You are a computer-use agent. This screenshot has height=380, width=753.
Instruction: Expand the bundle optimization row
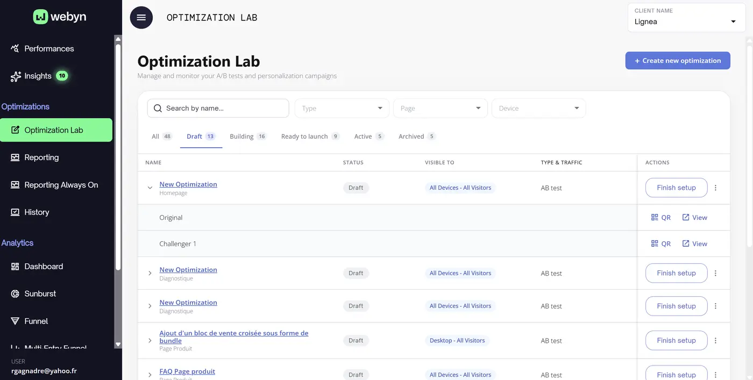point(150,341)
